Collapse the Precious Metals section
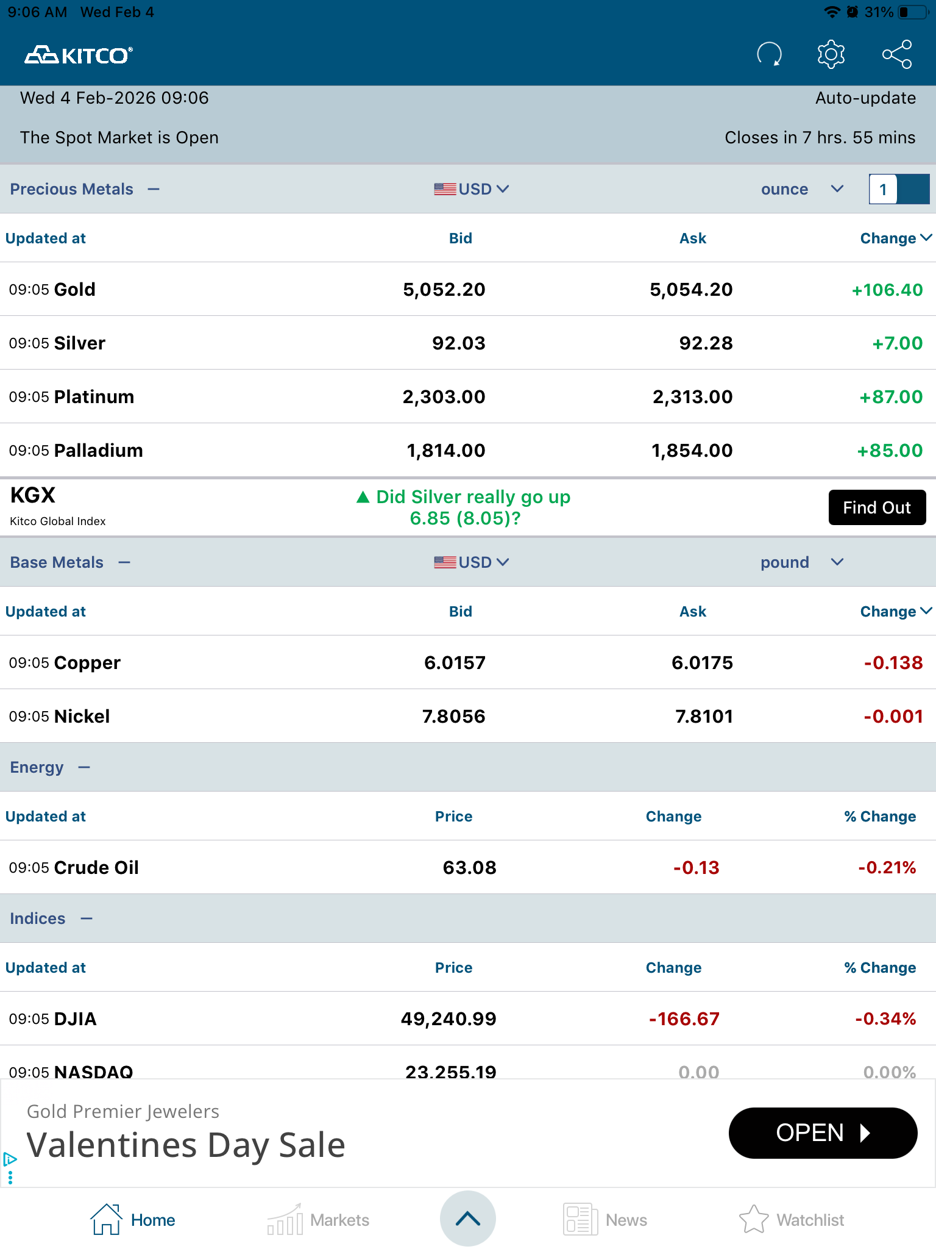The image size is (936, 1249). [x=154, y=189]
